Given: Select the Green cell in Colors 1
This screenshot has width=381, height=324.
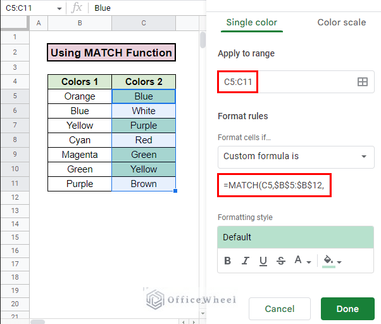Looking at the screenshot, I should (x=80, y=169).
